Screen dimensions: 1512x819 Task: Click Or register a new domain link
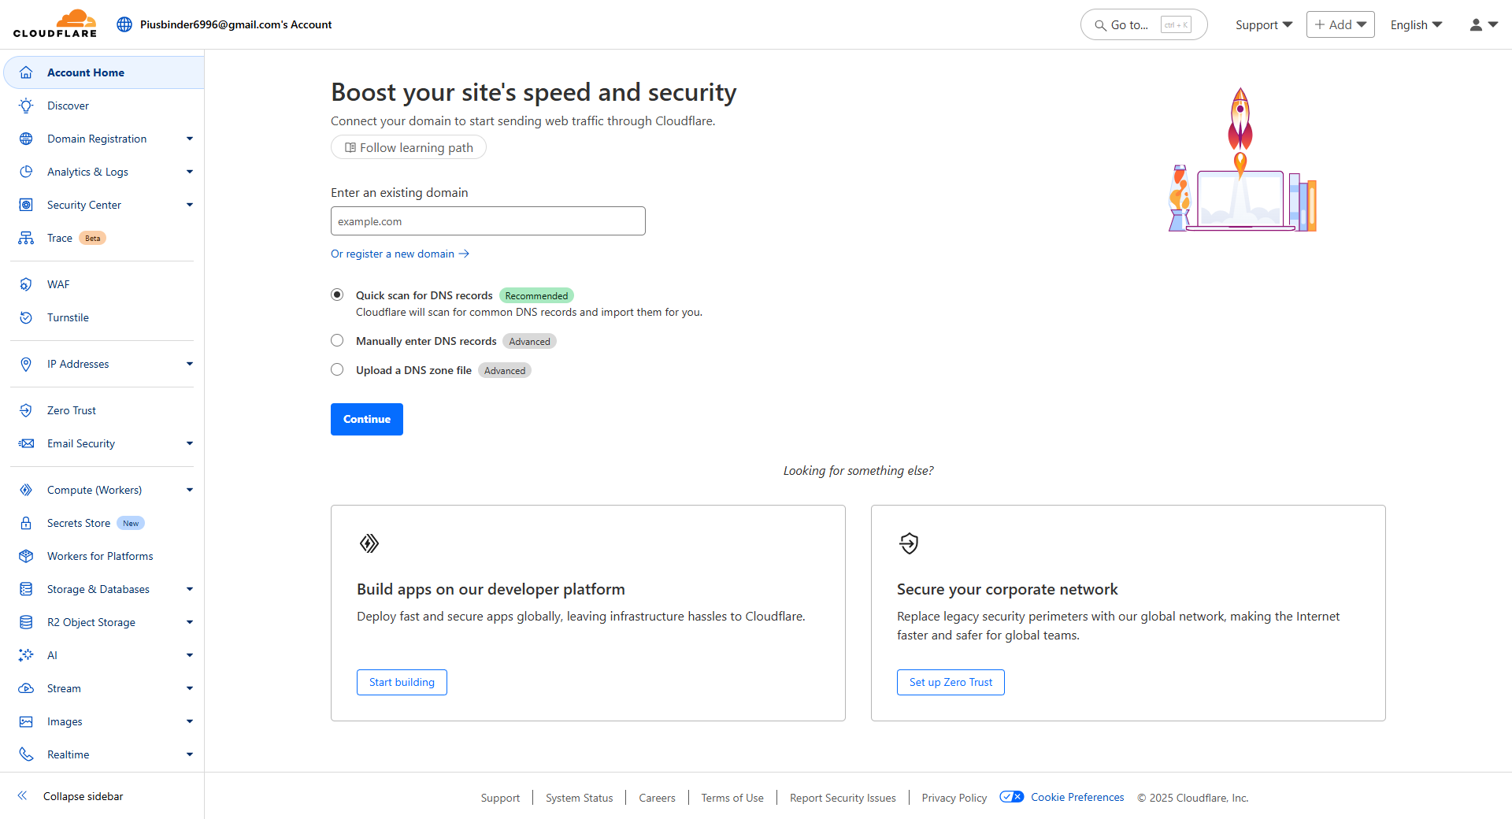pyautogui.click(x=400, y=254)
